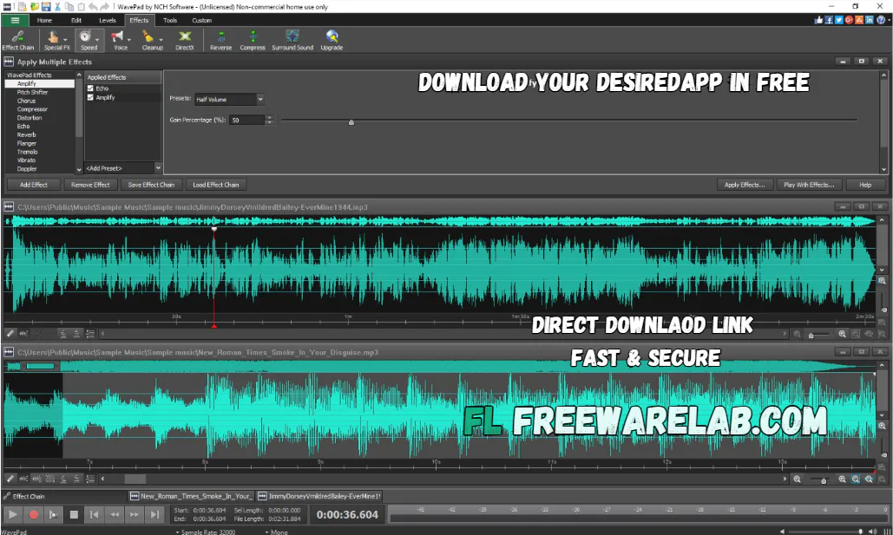Click the vertical zoom icon in New_Roman track
Screen dimensions: 893x535
point(882,426)
